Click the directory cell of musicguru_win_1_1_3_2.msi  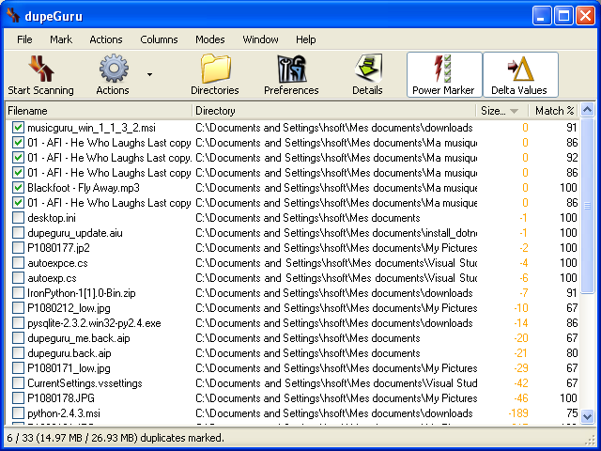tap(334, 128)
